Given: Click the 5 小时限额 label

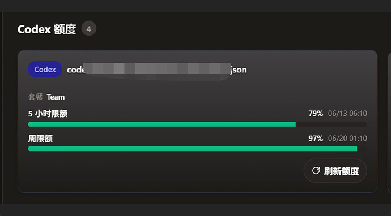Looking at the screenshot, I should pyautogui.click(x=48, y=114).
